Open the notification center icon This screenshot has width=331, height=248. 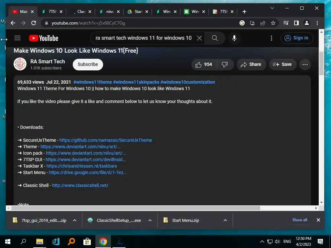320,242
